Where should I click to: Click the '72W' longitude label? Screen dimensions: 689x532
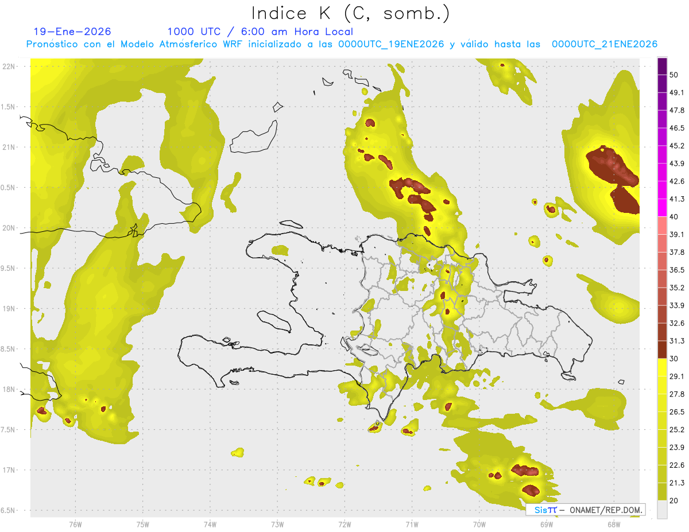[344, 523]
